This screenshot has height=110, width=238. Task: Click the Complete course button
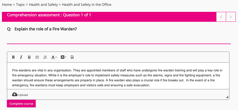click(21, 104)
